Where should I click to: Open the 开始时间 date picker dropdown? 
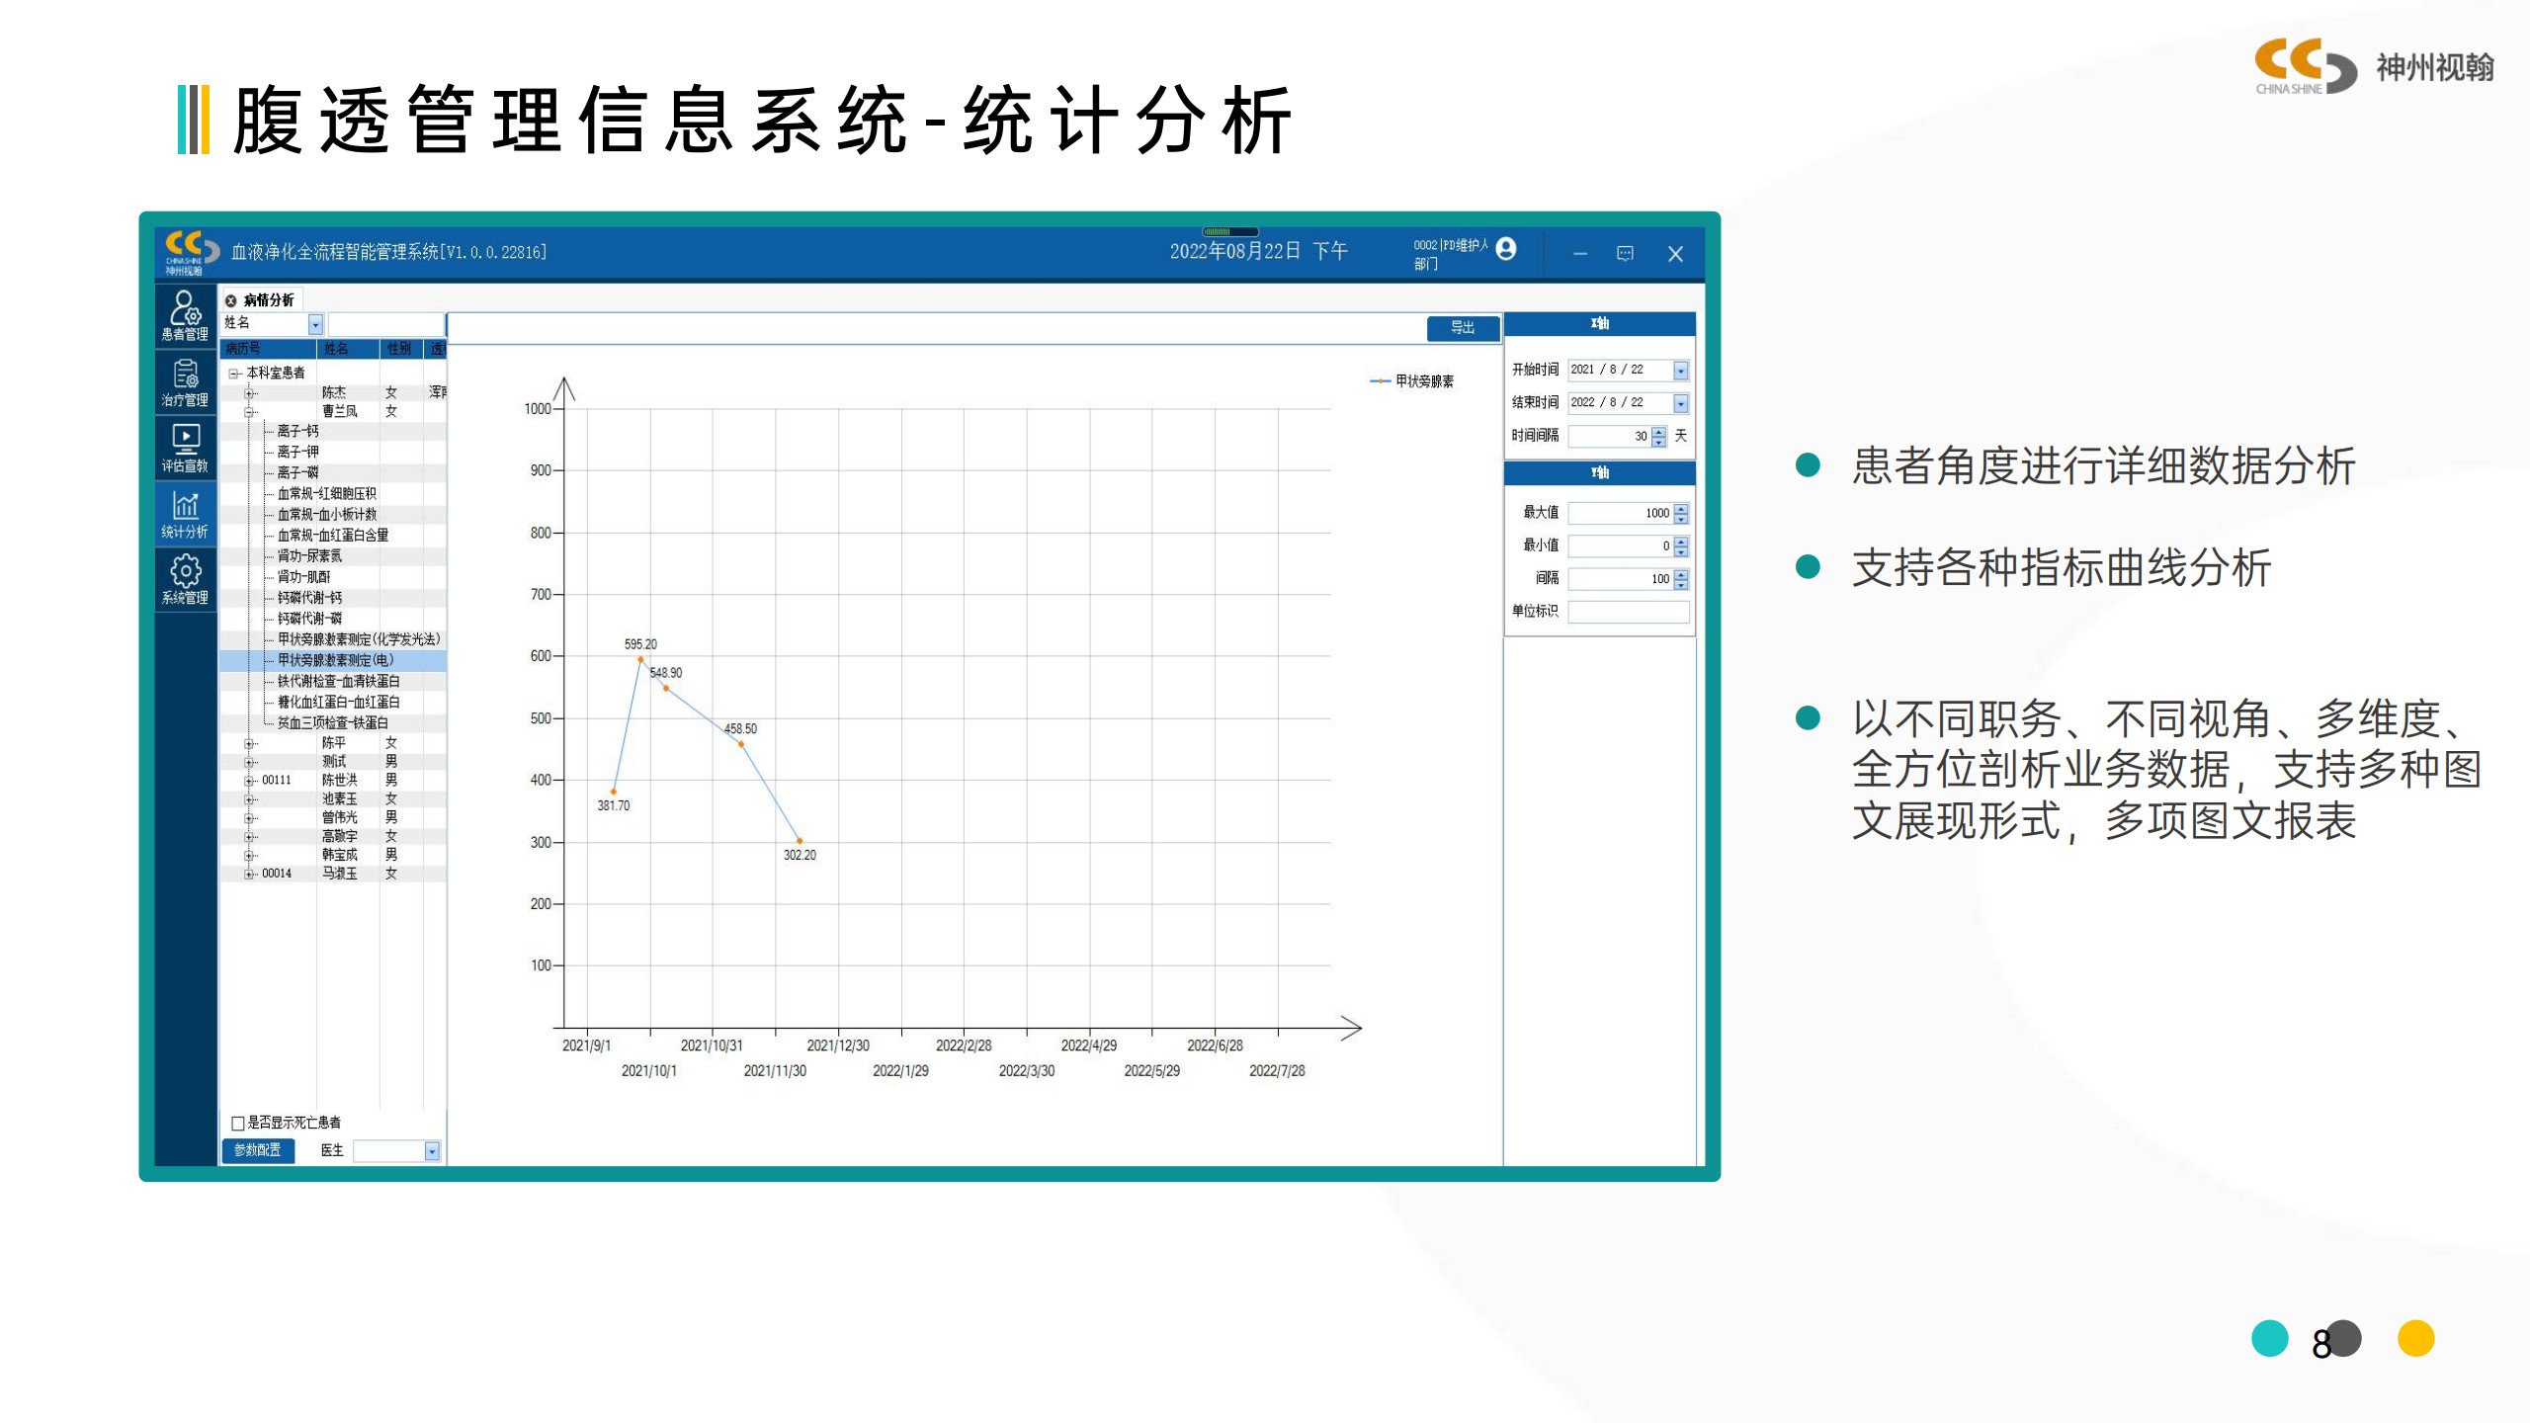click(x=1680, y=371)
